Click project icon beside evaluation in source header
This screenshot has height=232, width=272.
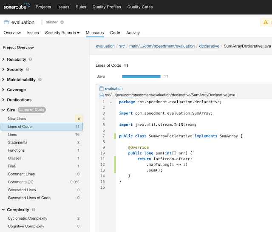(102, 88)
